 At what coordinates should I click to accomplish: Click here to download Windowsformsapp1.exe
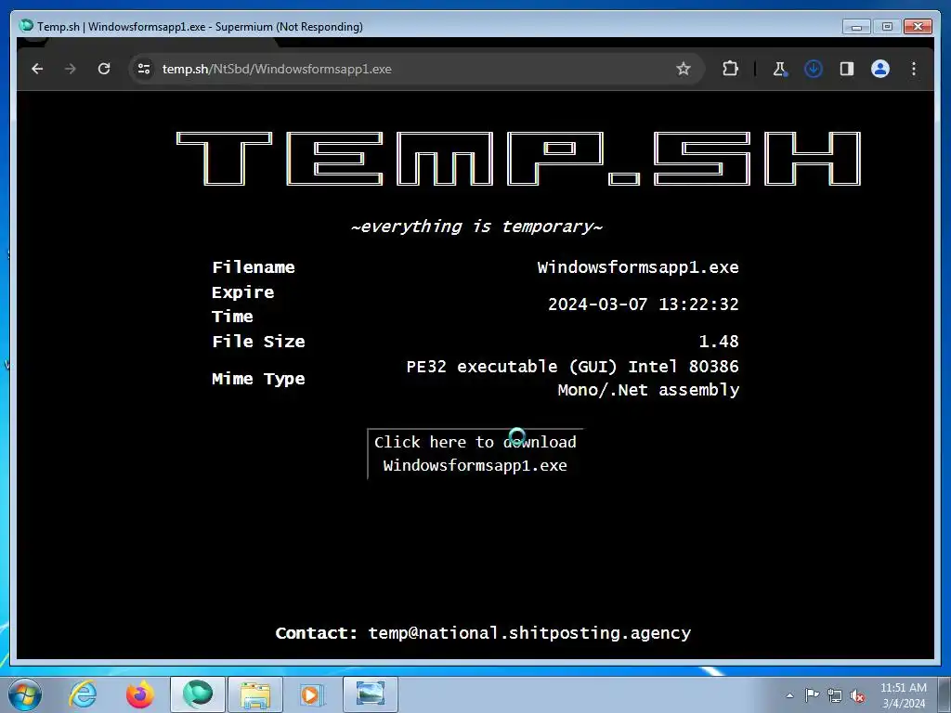(x=475, y=453)
